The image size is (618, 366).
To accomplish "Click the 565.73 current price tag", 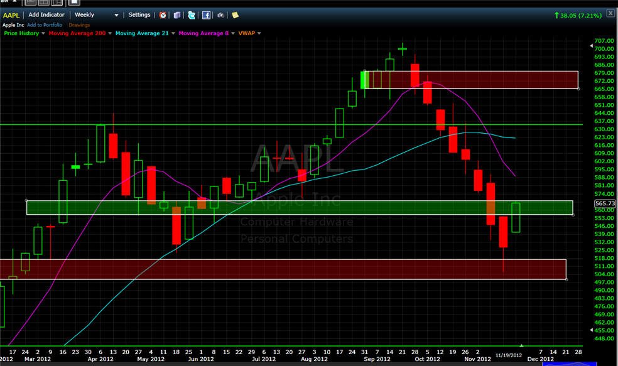I will pyautogui.click(x=605, y=203).
